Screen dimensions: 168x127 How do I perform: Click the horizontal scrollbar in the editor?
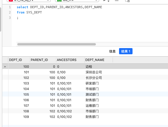click(x=57, y=44)
